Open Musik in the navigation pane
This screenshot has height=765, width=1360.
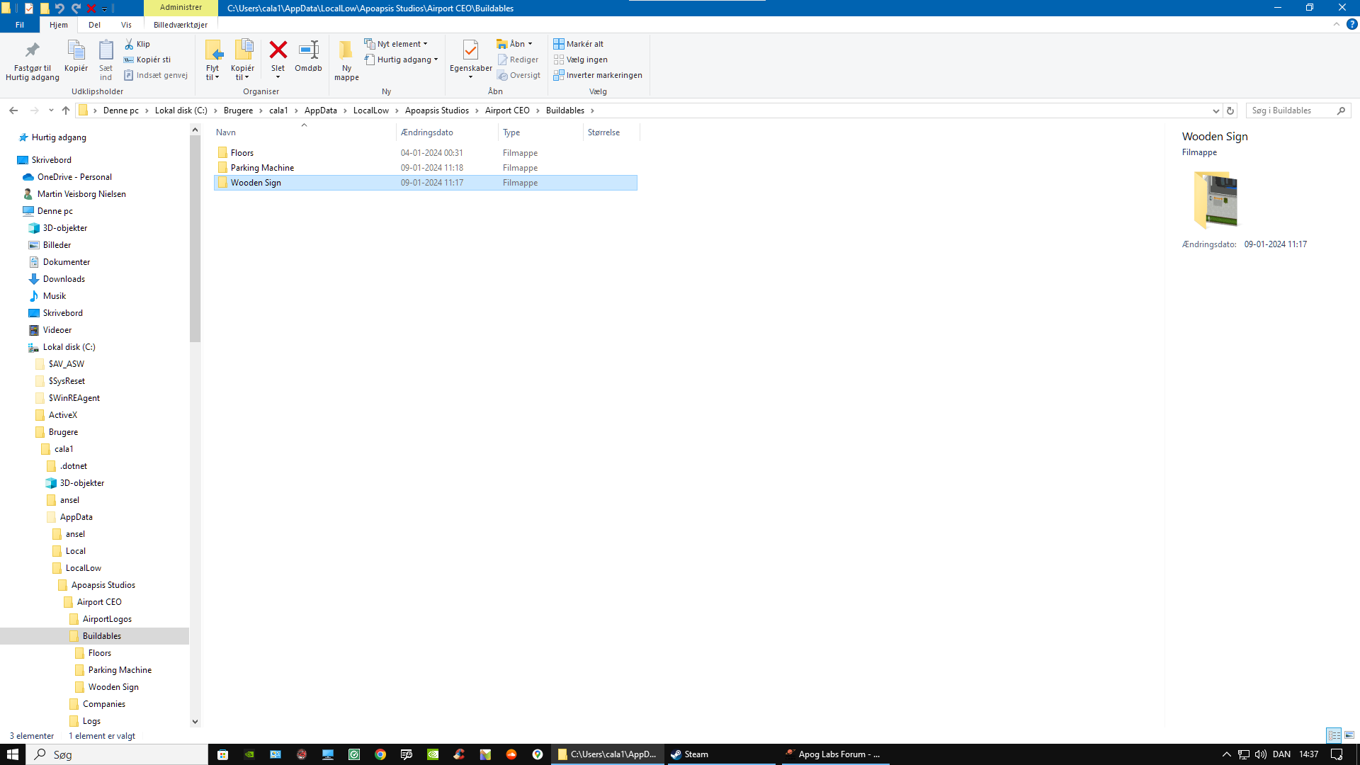click(55, 296)
